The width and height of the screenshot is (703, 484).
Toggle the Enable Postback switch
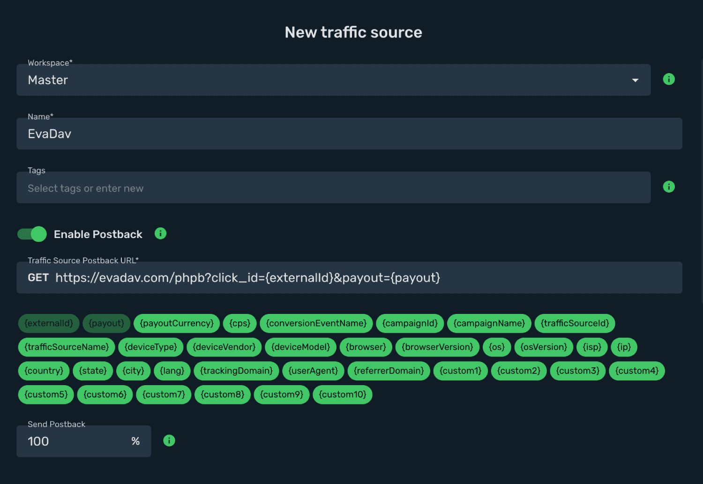point(32,234)
